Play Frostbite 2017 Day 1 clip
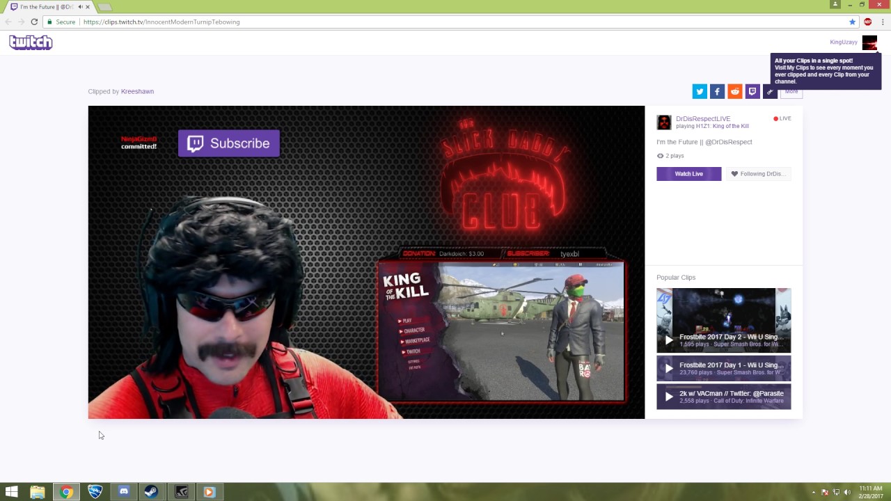The width and height of the screenshot is (891, 501). pos(724,368)
